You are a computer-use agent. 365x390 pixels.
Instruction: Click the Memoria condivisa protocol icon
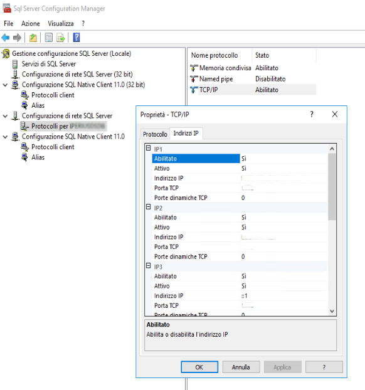click(194, 68)
